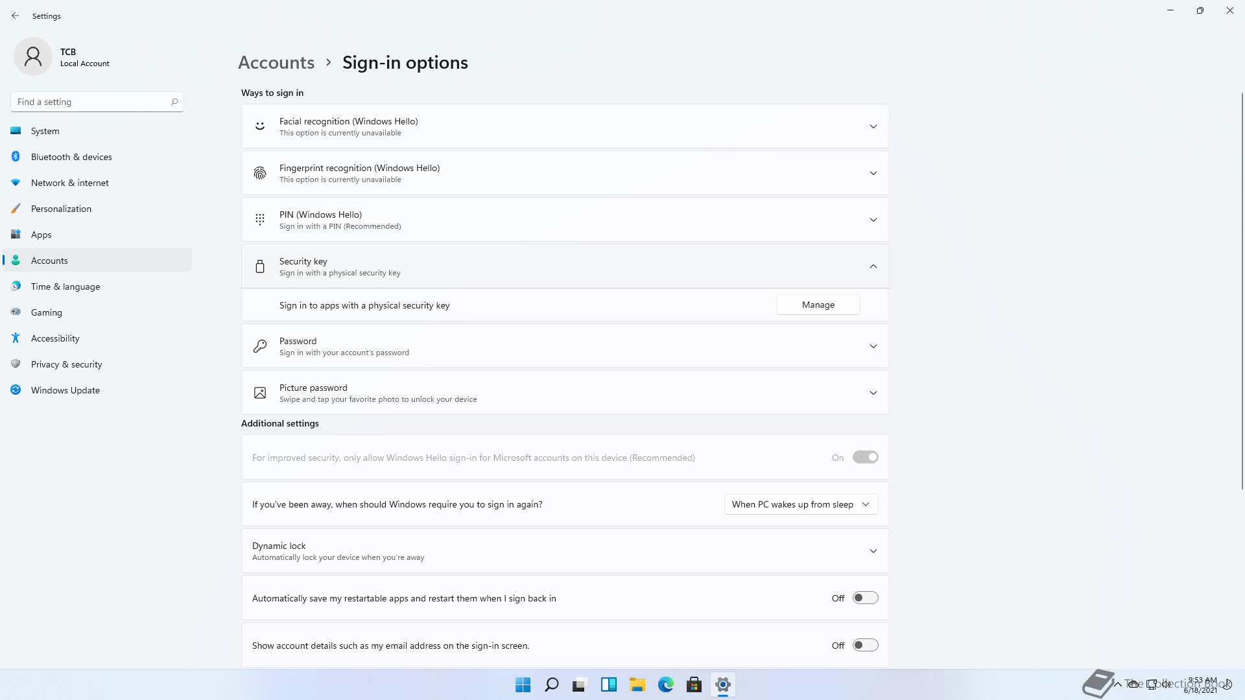Click the Apps sidebar icon
1245x700 pixels.
[16, 235]
